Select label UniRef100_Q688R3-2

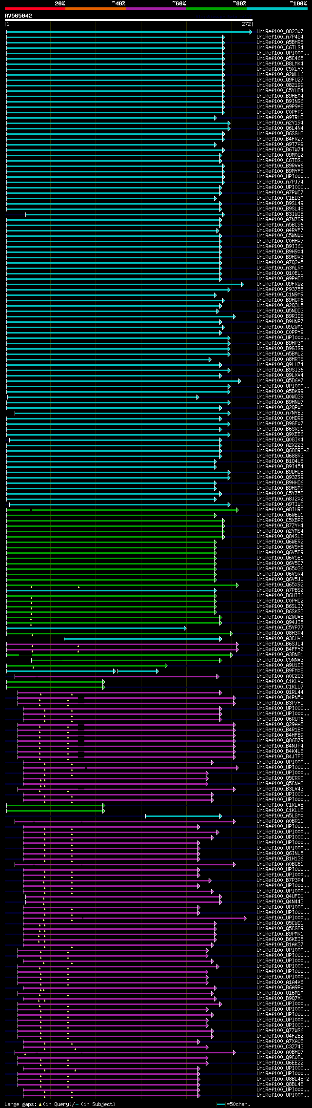[x=283, y=451]
